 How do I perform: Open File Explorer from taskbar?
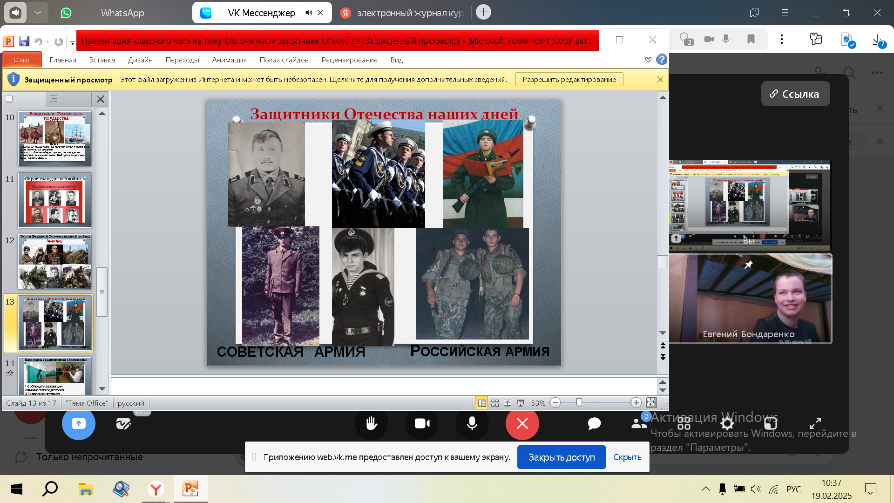pos(86,489)
